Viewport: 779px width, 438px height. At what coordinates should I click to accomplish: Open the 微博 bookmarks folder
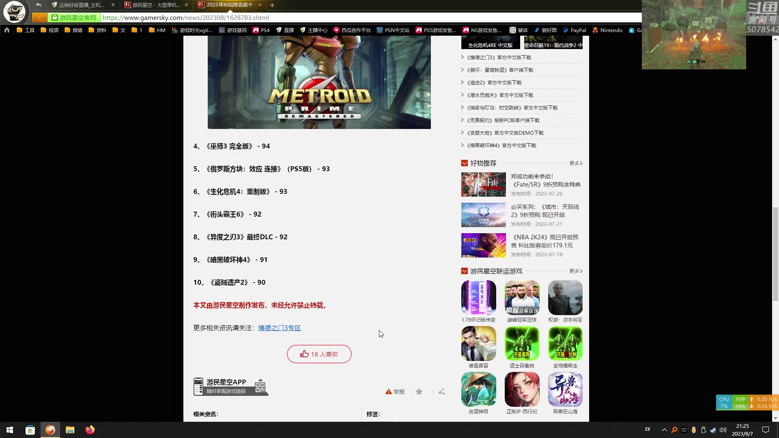coord(73,30)
